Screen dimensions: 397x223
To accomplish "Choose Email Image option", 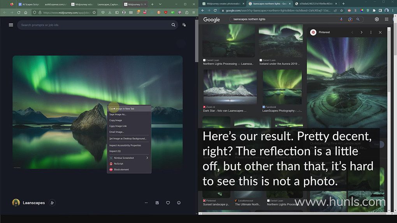I will point(129,132).
